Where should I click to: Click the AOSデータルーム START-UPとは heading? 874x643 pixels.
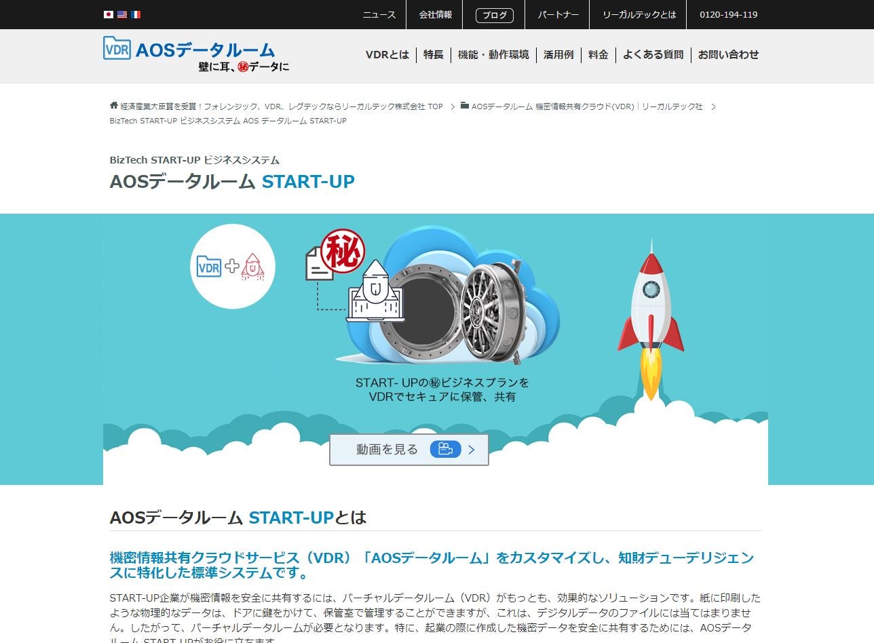click(238, 518)
